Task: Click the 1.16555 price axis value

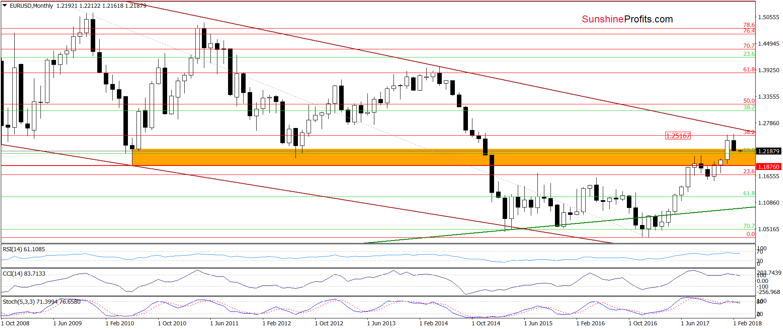Action: [x=769, y=176]
